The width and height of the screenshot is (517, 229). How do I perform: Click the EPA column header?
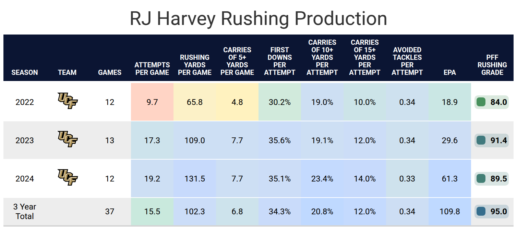[x=450, y=72]
